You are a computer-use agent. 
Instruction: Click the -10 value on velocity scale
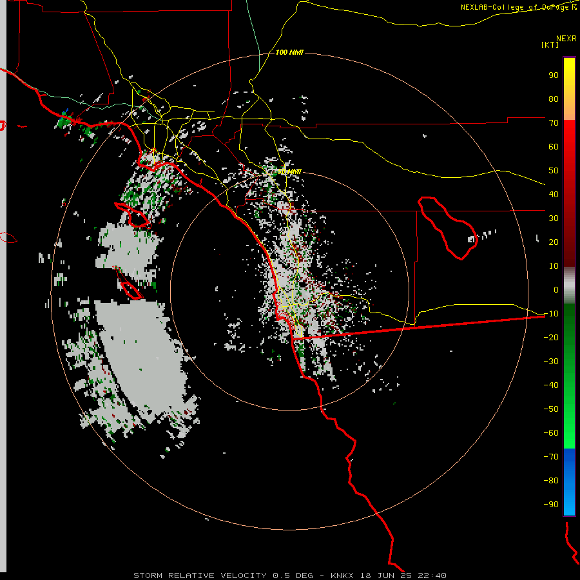click(551, 314)
